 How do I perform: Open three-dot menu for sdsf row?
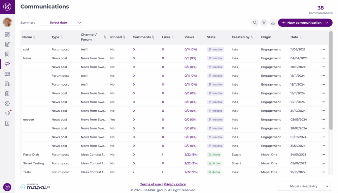(323, 49)
